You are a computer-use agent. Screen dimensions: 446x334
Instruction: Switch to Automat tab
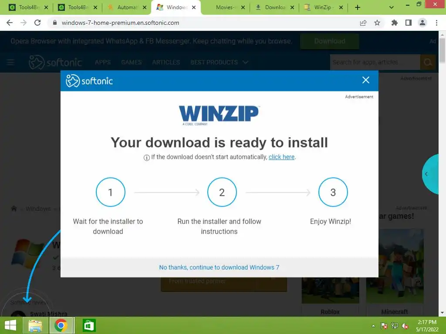tap(123, 7)
